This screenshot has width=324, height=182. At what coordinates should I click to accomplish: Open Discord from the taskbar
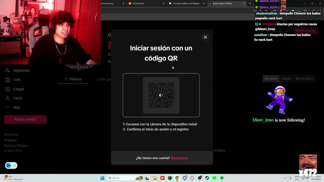(x=185, y=178)
